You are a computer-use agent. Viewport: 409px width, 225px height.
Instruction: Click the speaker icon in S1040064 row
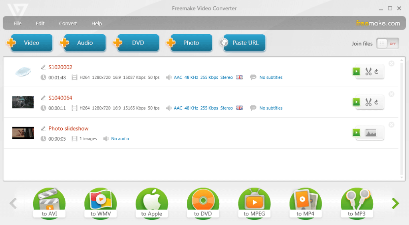pyautogui.click(x=169, y=108)
